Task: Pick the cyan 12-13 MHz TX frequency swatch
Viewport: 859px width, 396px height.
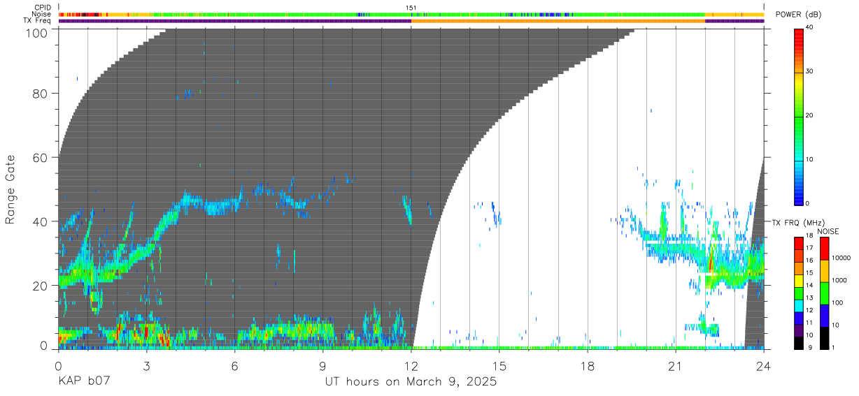Action: coord(798,305)
